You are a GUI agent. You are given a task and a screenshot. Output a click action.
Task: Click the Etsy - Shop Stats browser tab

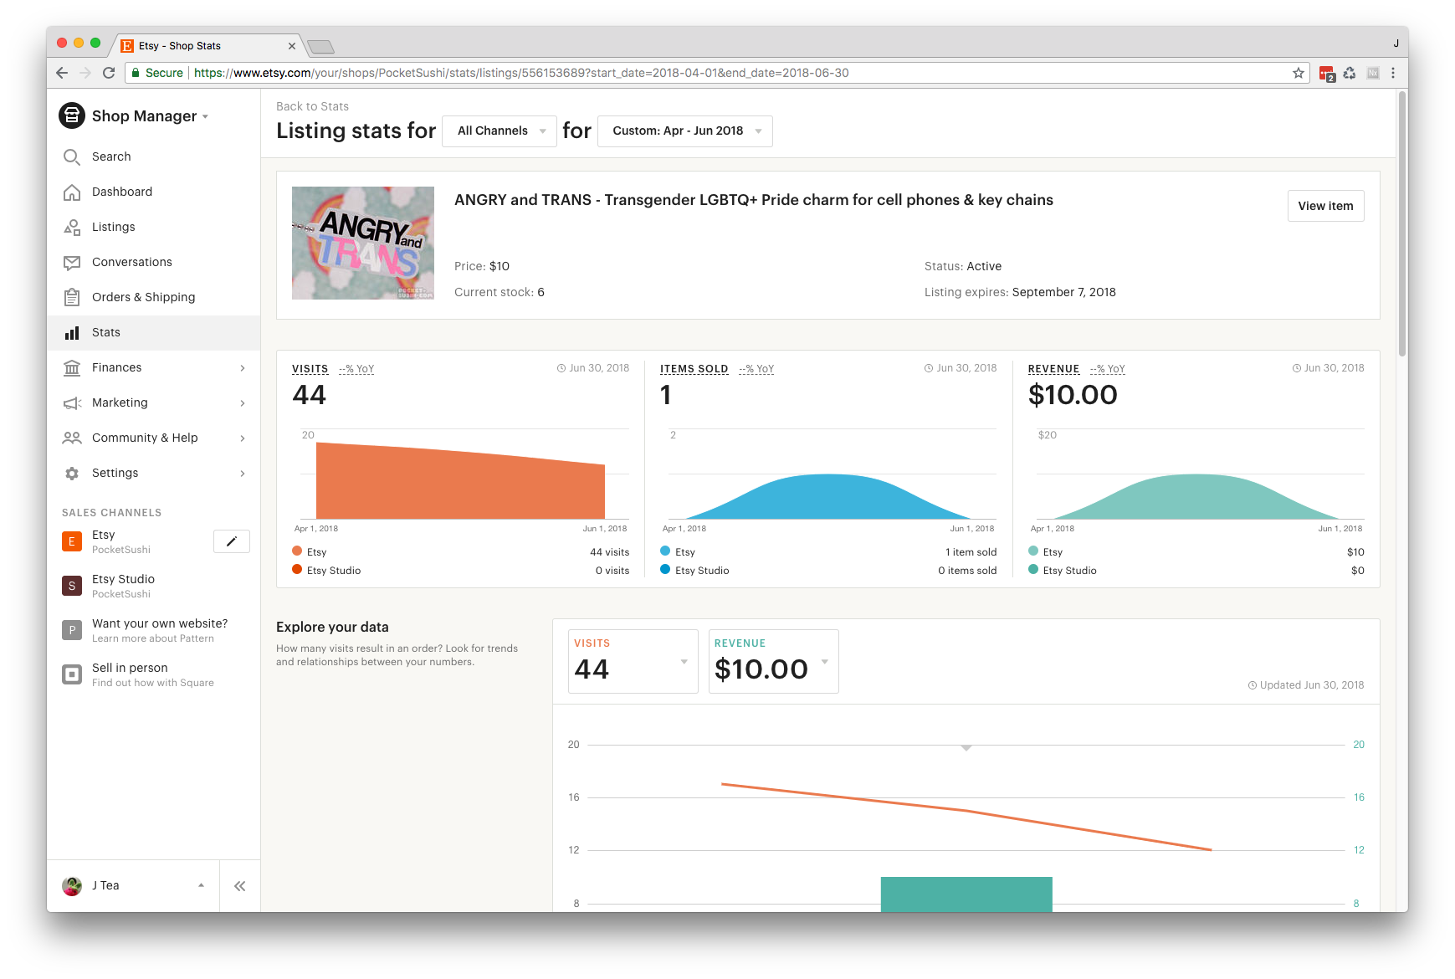207,46
